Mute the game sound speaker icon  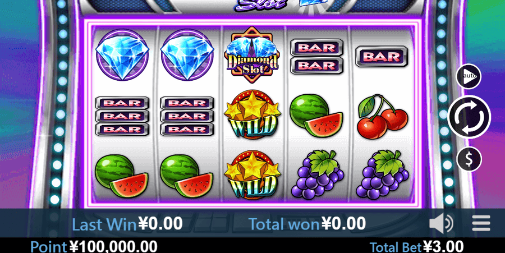coord(441,223)
